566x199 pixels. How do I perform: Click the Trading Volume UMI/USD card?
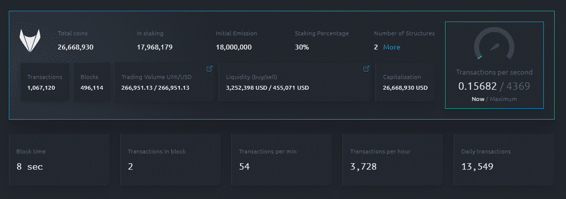164,82
